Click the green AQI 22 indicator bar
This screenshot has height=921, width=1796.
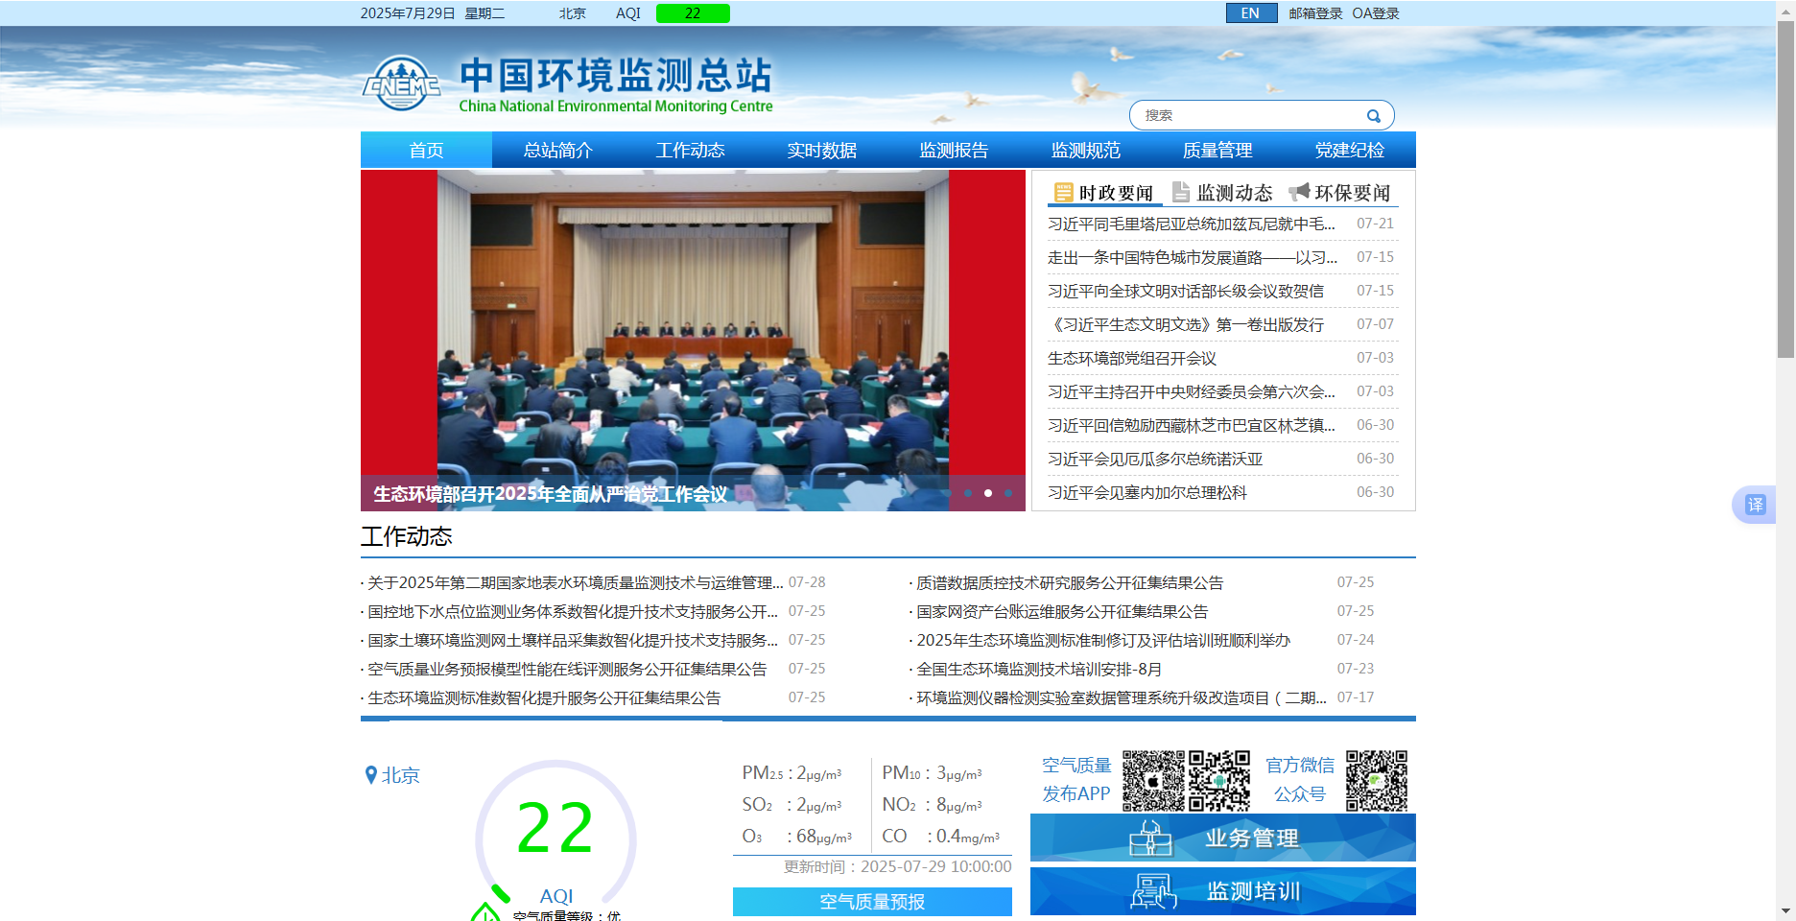click(692, 13)
